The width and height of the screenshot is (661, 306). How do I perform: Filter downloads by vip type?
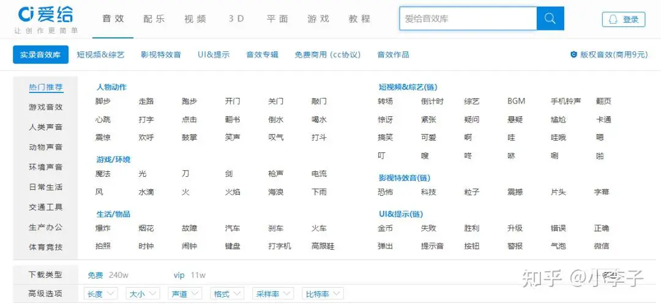point(179,275)
